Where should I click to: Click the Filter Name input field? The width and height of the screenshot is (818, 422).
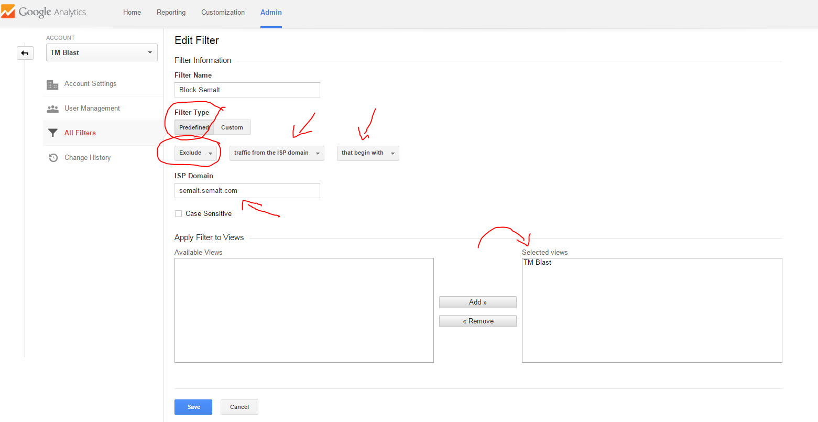coord(247,90)
